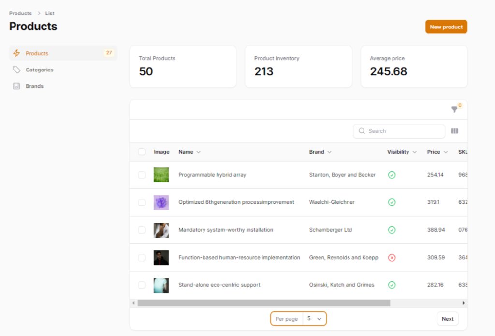
Task: Open the table filter funnel icon
Action: (454, 110)
